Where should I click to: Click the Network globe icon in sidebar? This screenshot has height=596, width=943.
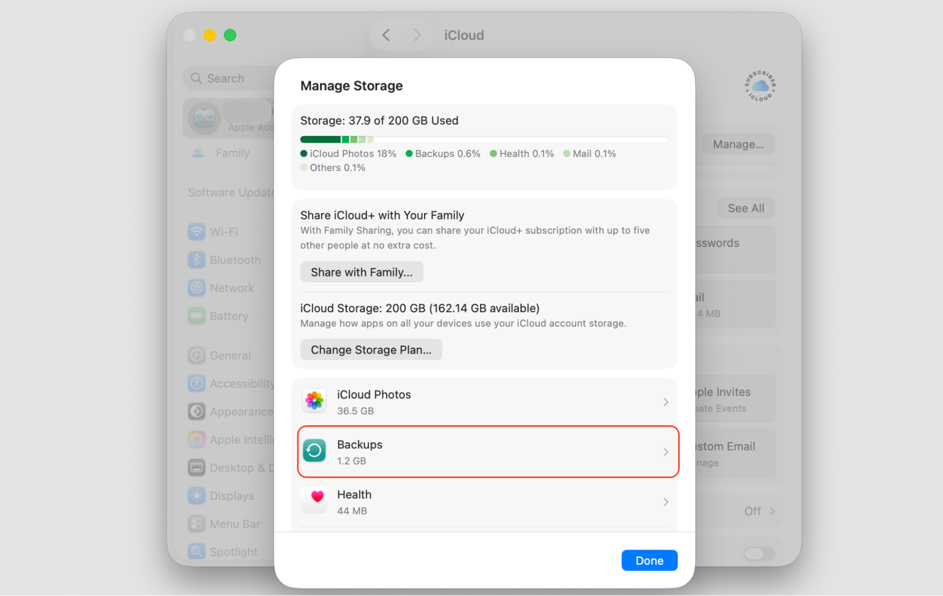(197, 287)
